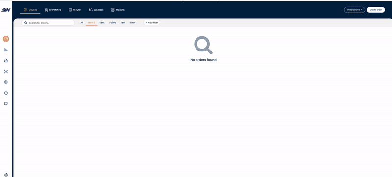The height and width of the screenshot is (177, 392).
Task: Click the No orders found text
Action: click(203, 60)
